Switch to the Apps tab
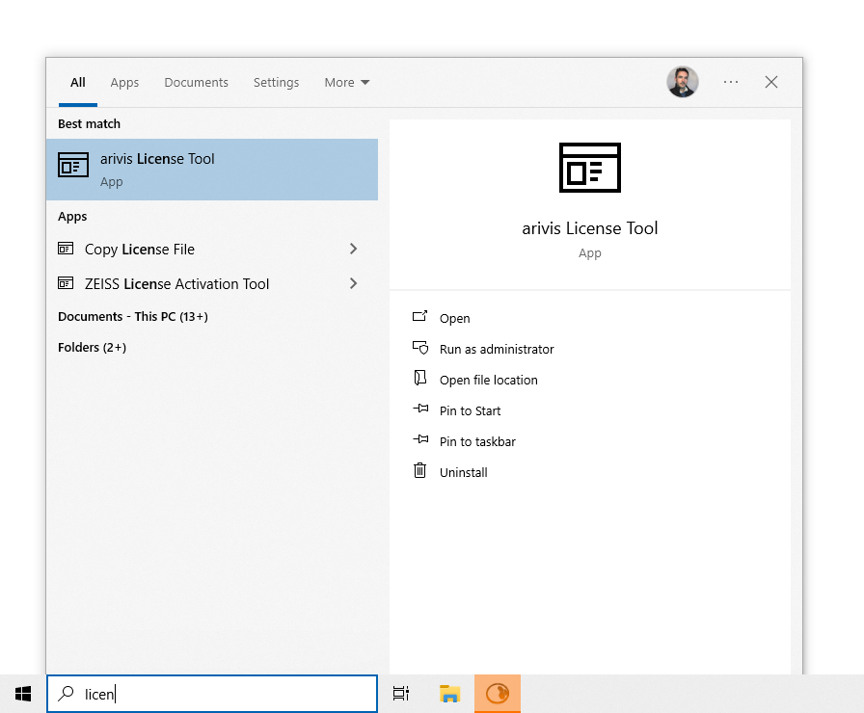 point(124,83)
